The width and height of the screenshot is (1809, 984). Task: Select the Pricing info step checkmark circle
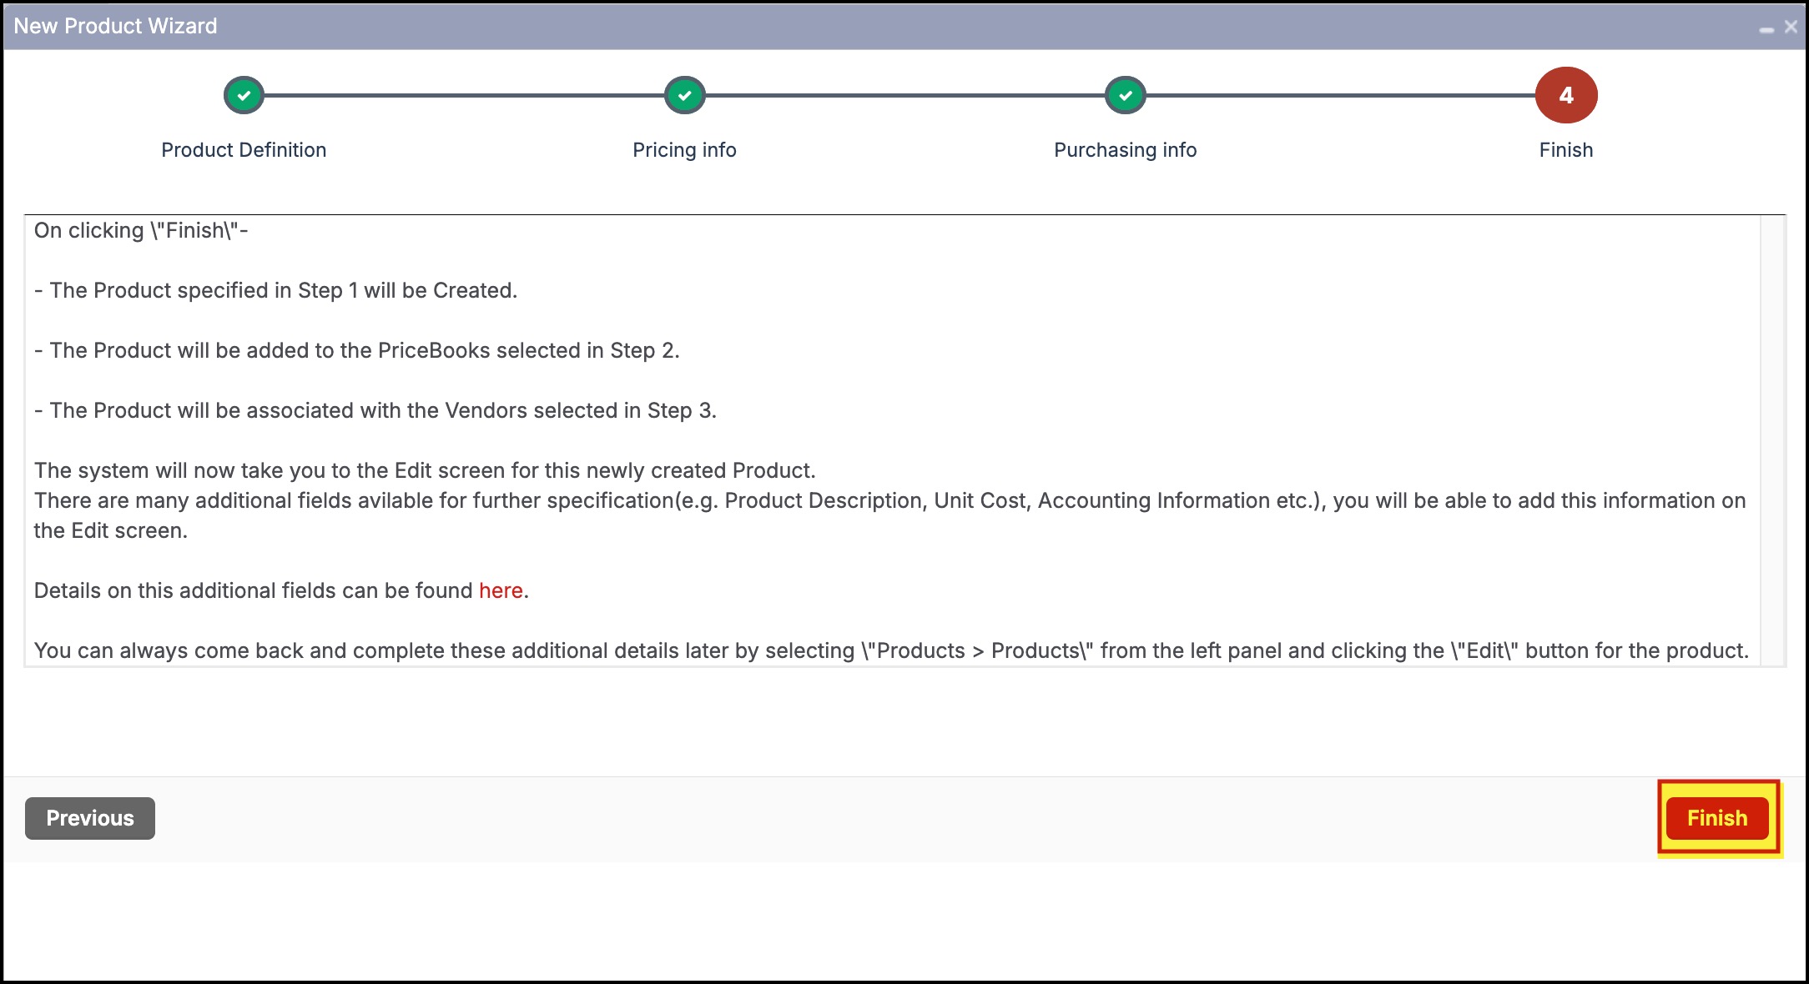coord(684,95)
